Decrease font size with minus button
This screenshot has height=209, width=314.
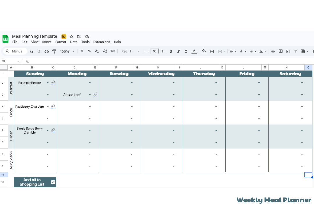point(147,51)
